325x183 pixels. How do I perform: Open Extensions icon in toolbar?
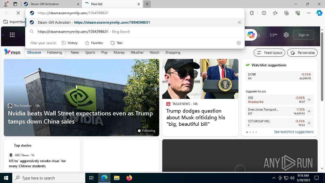(x=252, y=13)
